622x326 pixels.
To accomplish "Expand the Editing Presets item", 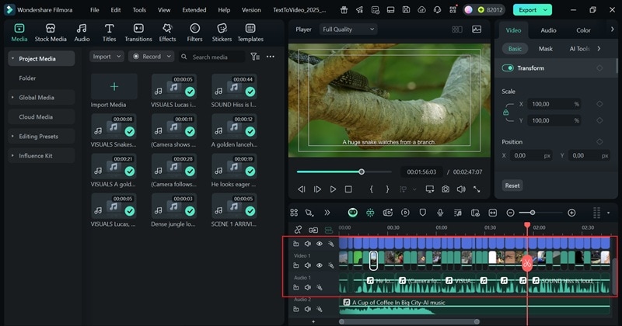I will pyautogui.click(x=12, y=137).
